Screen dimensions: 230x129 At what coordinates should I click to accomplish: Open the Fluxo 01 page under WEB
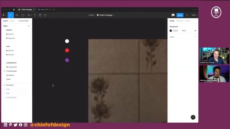(x=10, y=51)
